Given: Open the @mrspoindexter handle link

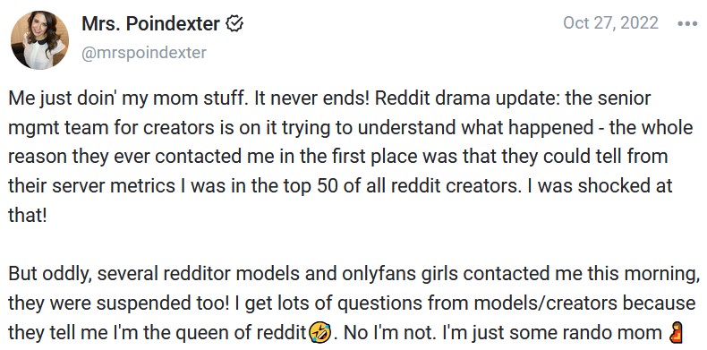Looking at the screenshot, I should 144,53.
